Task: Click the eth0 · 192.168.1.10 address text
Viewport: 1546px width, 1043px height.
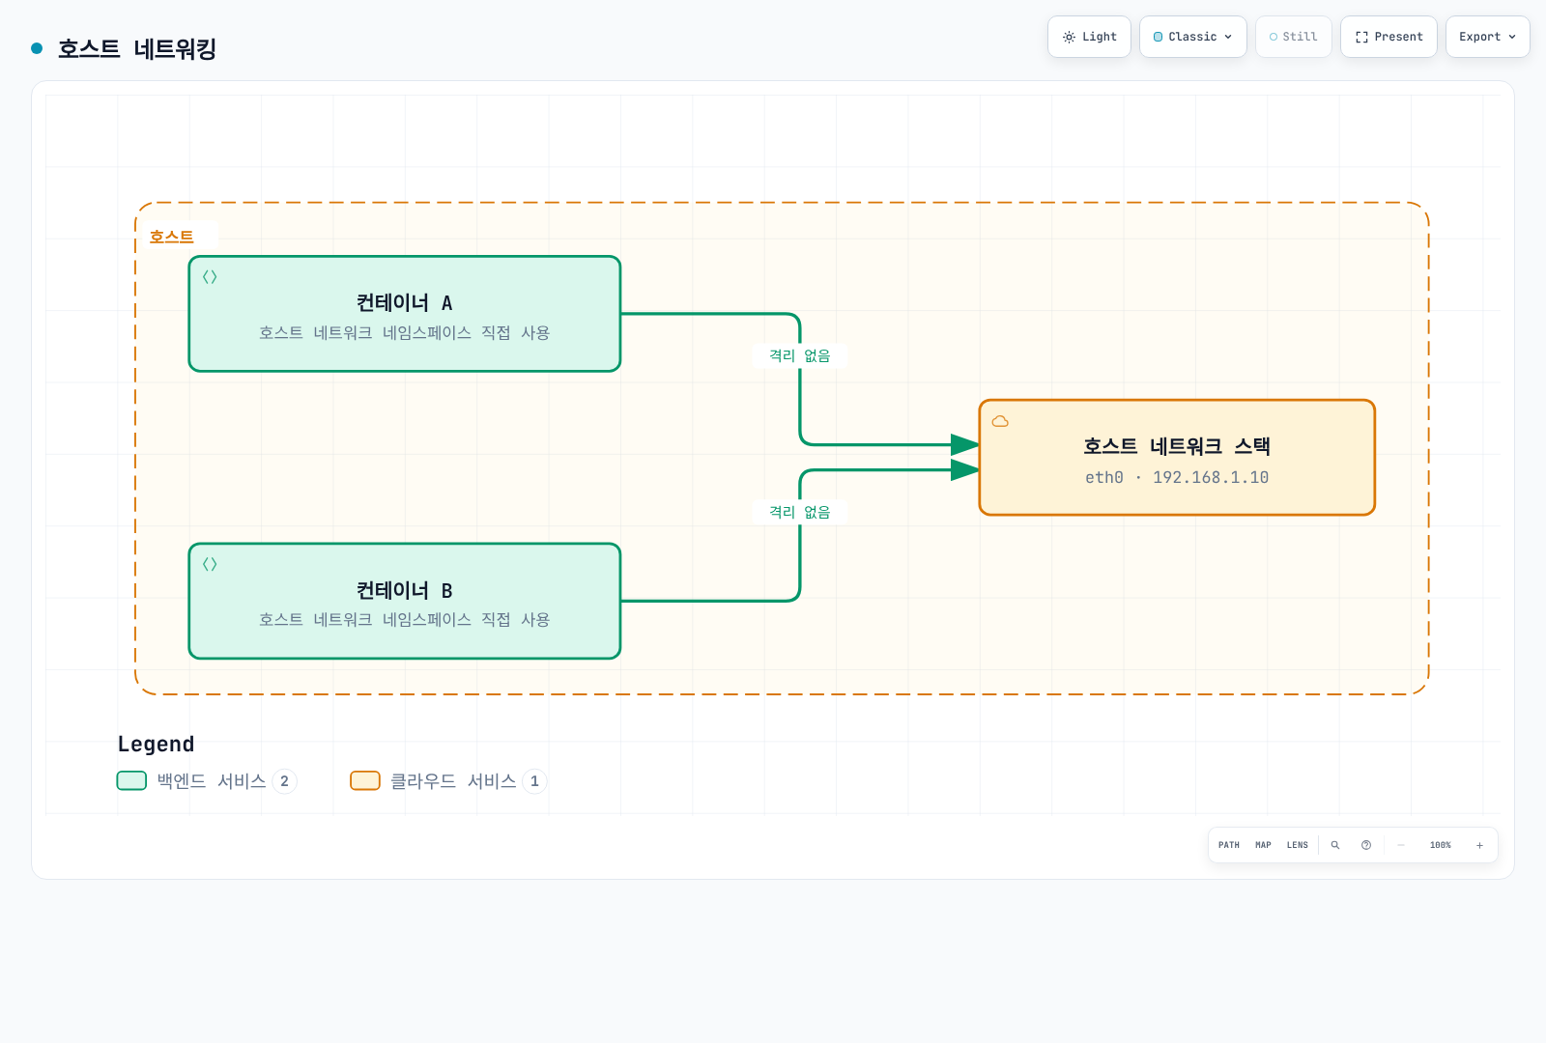Action: click(1177, 477)
